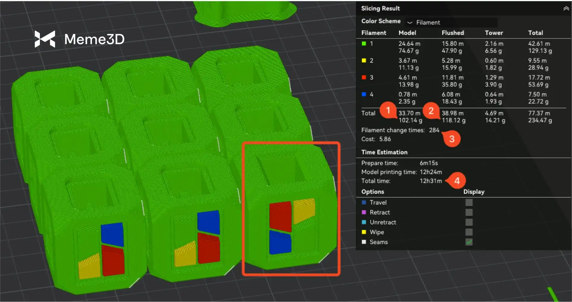
Task: Toggle the Wipe display checkbox
Action: (x=469, y=232)
